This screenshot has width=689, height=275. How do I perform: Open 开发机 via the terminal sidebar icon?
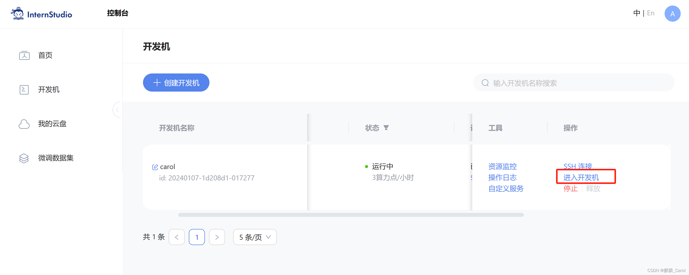(24, 90)
